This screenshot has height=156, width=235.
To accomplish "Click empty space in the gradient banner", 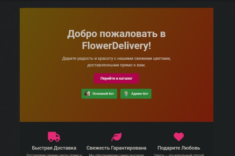I will point(187,105).
